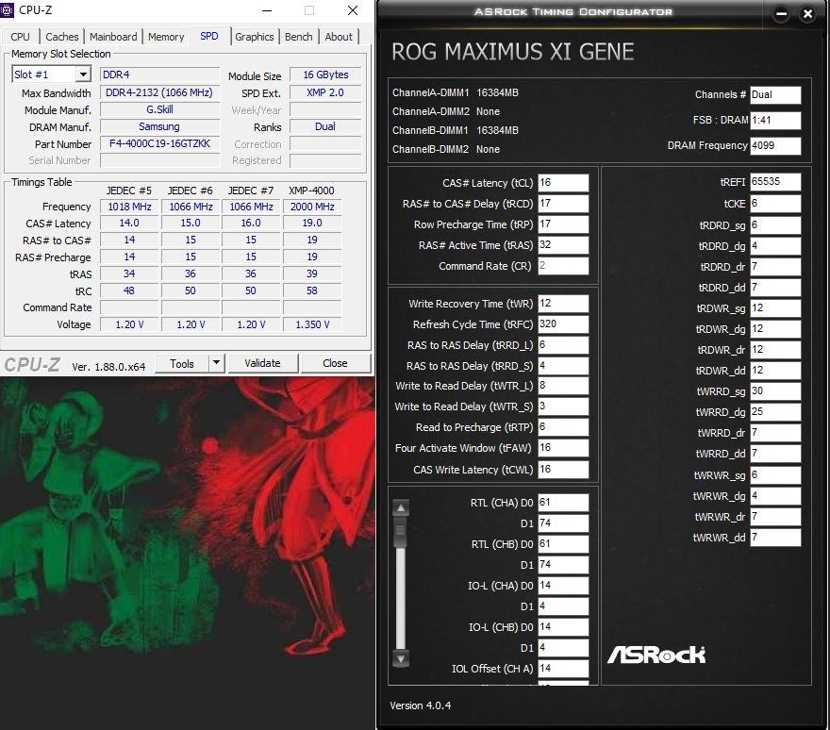Select the tRRD_L value field

[x=563, y=344]
